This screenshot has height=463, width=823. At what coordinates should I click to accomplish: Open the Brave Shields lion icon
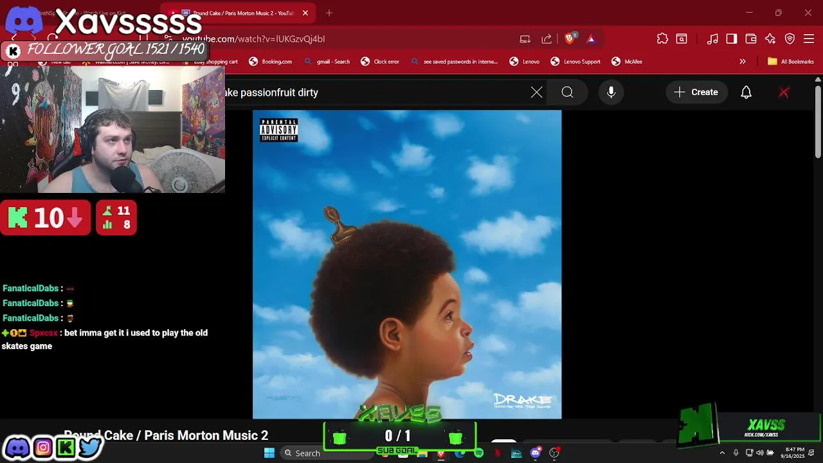570,39
